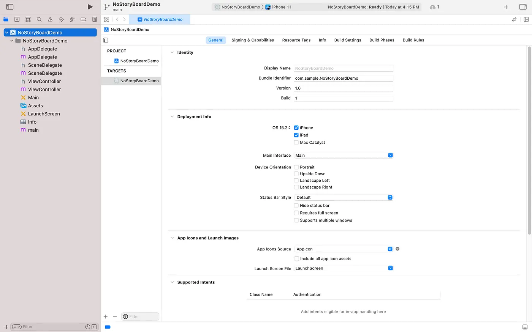Open the Build Phases tab
The width and height of the screenshot is (532, 332).
click(382, 40)
